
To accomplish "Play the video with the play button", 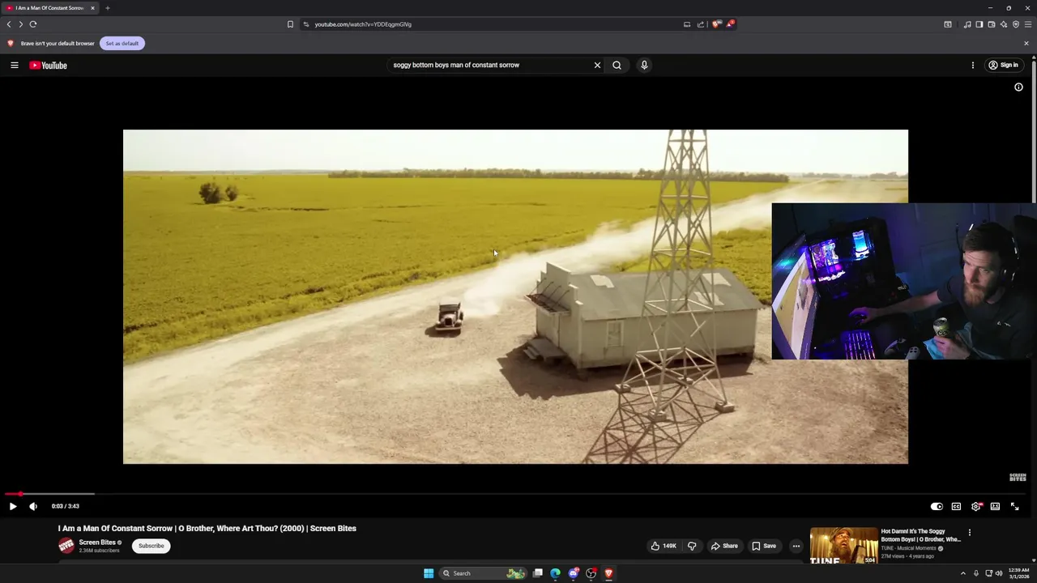I will point(13,506).
